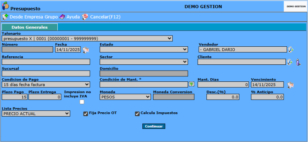This screenshot has height=142, width=308.
Task: Click the Presupuesto page title text
Action: 25,9
